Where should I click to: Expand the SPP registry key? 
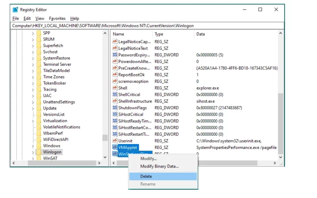[x=33, y=33]
